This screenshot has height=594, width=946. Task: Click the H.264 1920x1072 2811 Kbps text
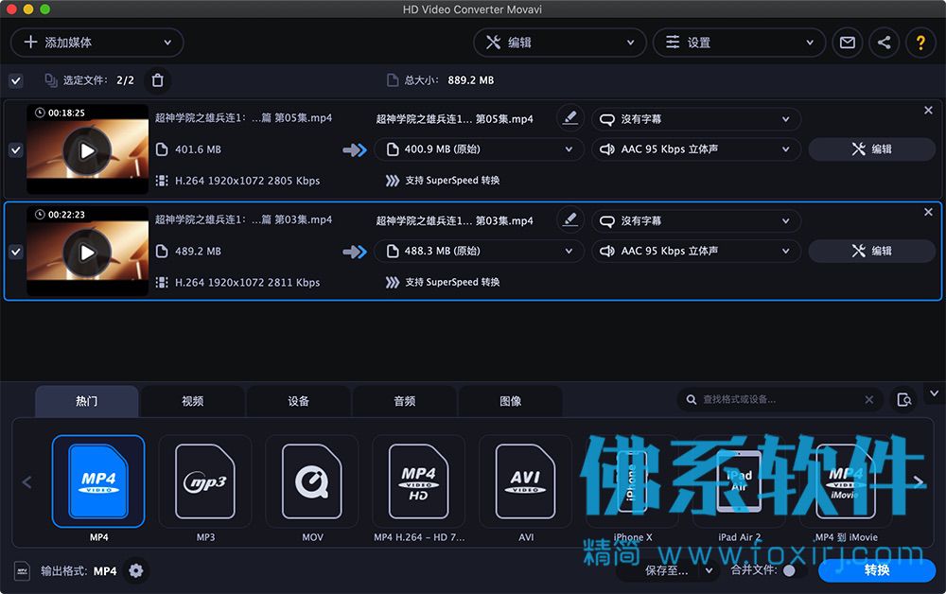pyautogui.click(x=247, y=283)
